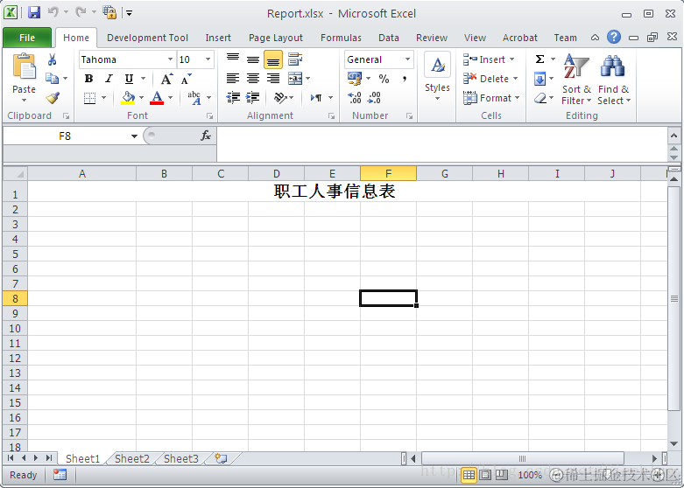
Task: Open the Font dialog launcher
Action: (x=210, y=116)
